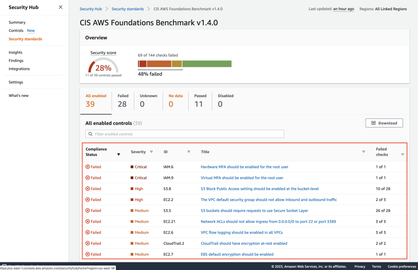
Task: Select the All enabled tab
Action: pyautogui.click(x=96, y=100)
